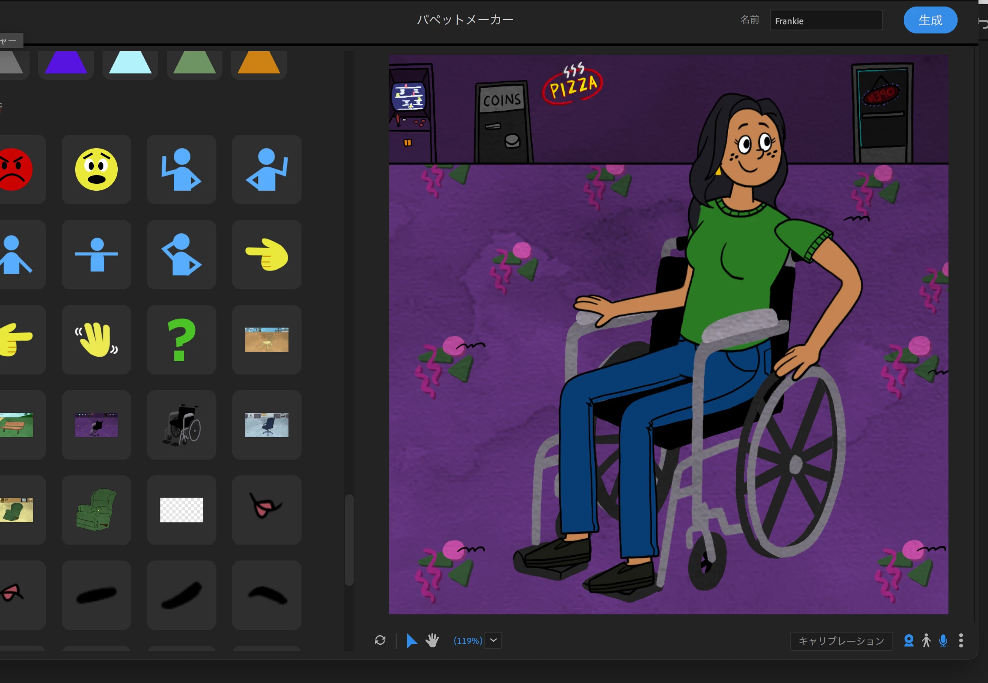The width and height of the screenshot is (988, 683).
Task: Select the purple arcade background thumbnail
Action: pyautogui.click(x=96, y=425)
